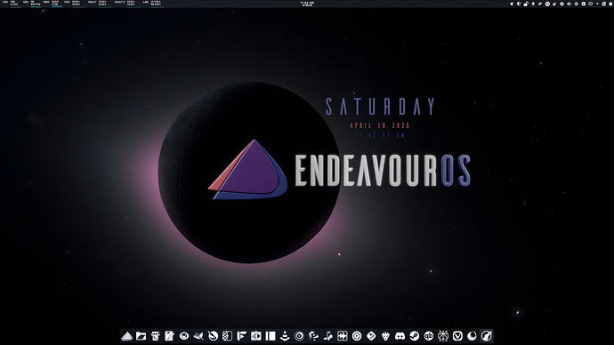Click the LAN monitor in top panel
Viewport: 614px width, 345px height.
click(x=152, y=4)
